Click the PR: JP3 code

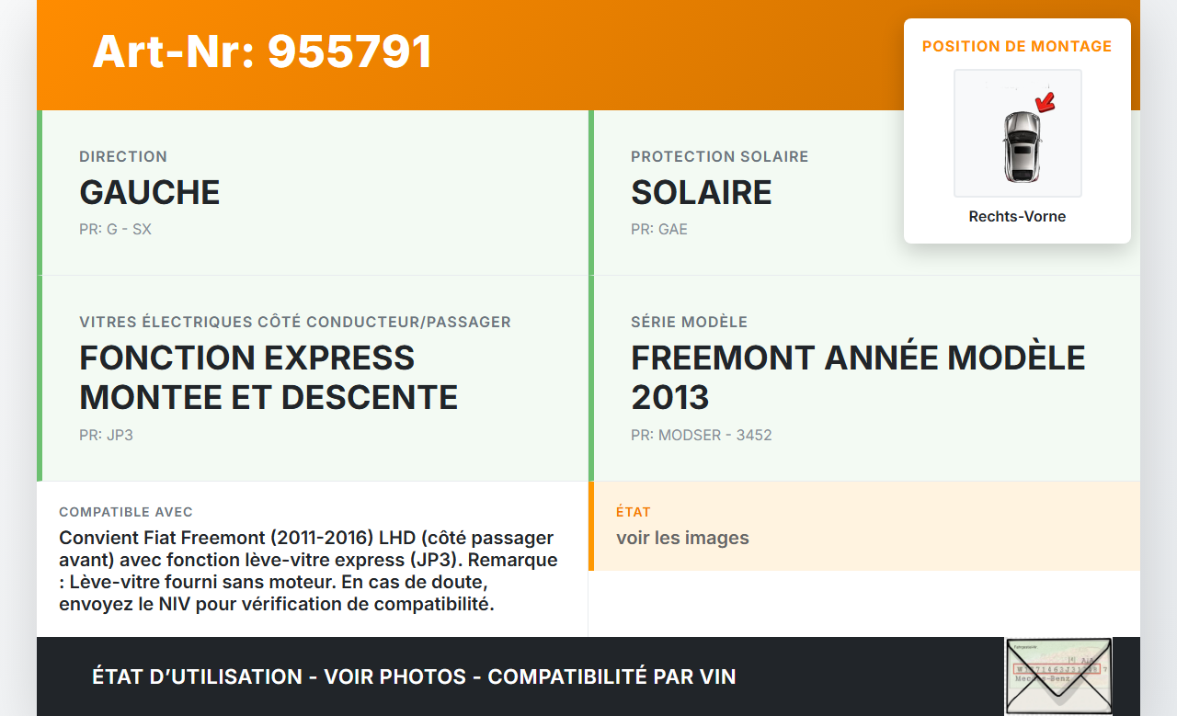tap(106, 435)
